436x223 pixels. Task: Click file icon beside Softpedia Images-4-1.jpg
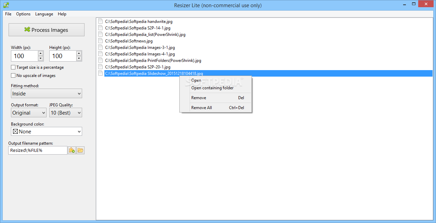pos(100,54)
